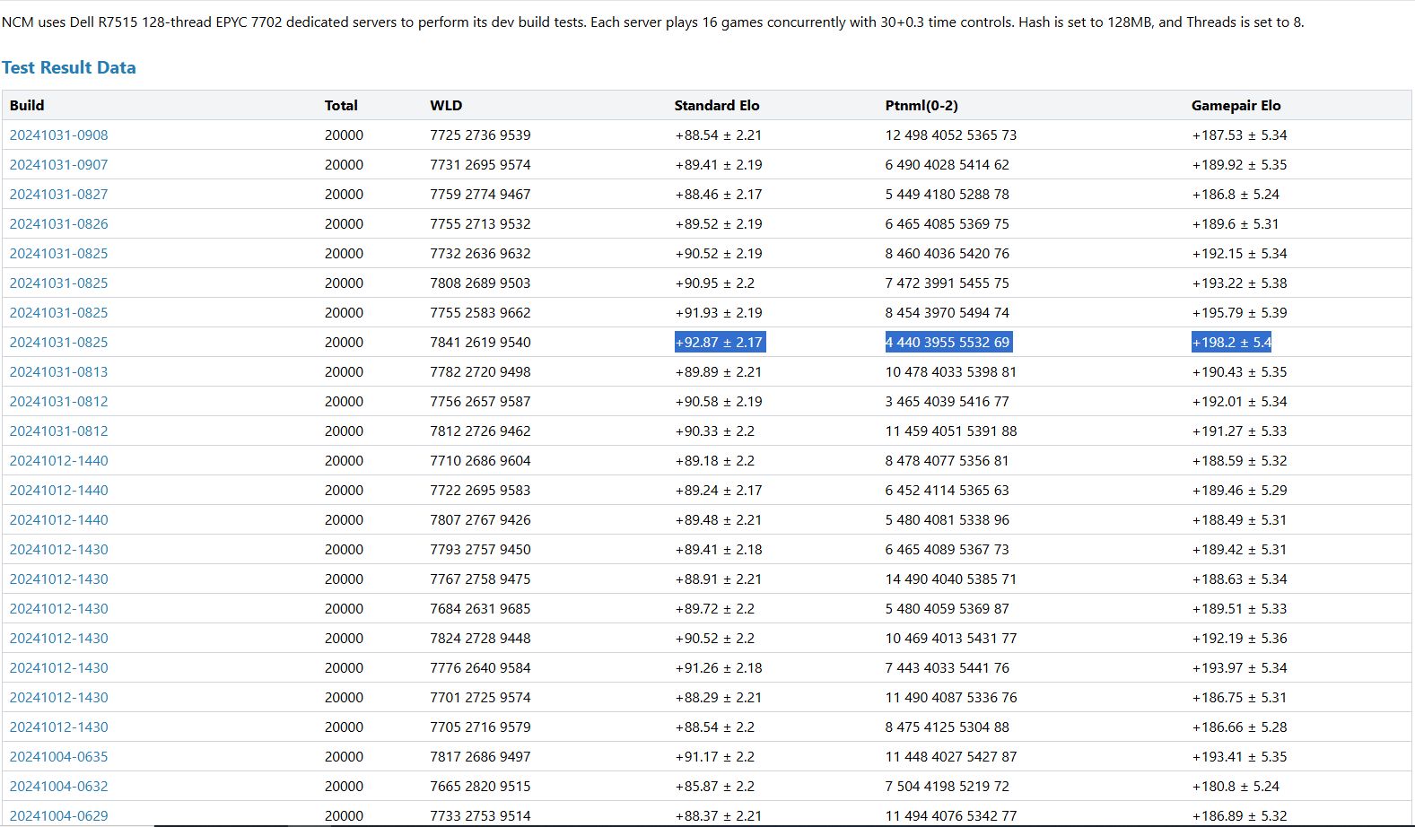Open 20241012-1430 build with WLD 7776 2640 9584
This screenshot has width=1415, height=827.
point(58,667)
